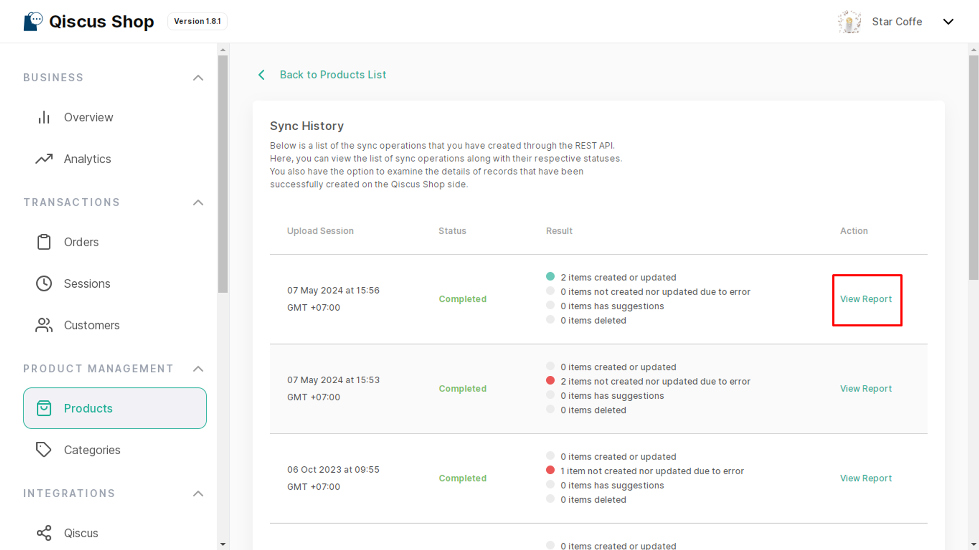Go back to Products List
979x550 pixels.
333,75
